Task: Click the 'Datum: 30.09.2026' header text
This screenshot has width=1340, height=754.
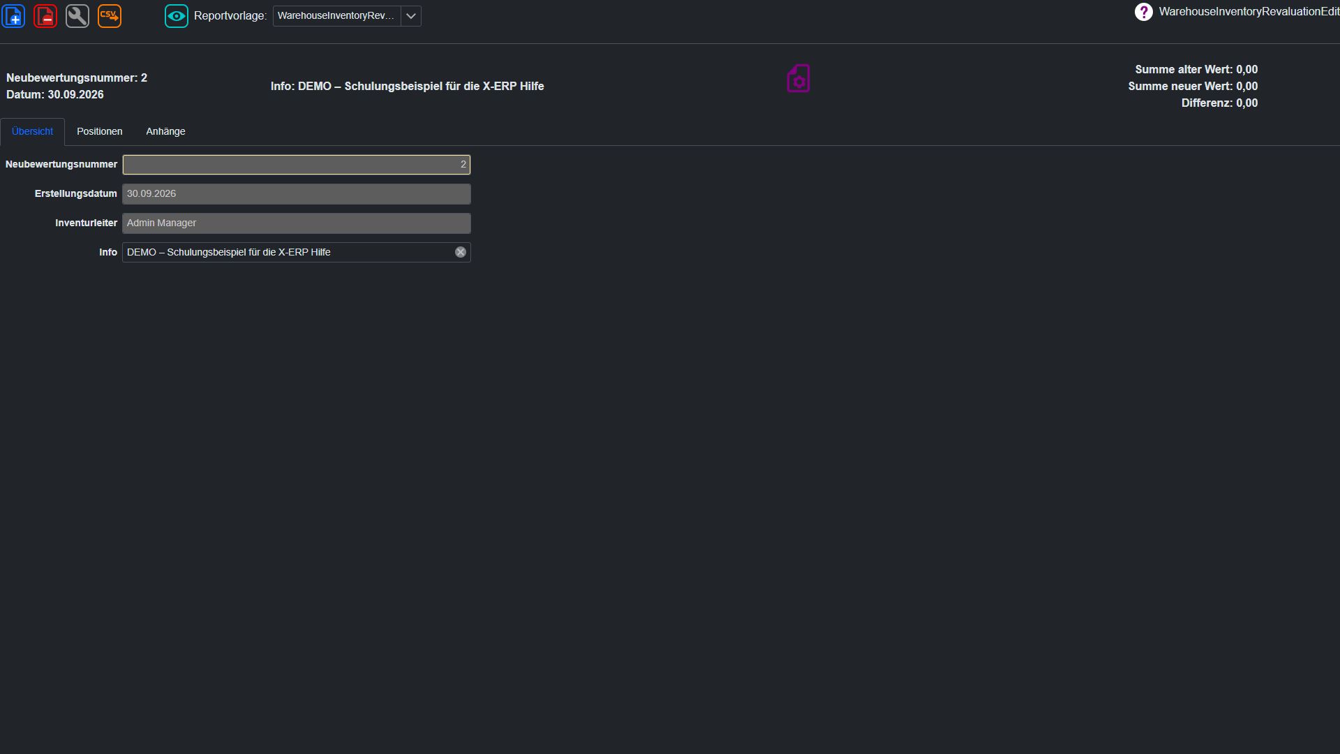Action: tap(55, 95)
